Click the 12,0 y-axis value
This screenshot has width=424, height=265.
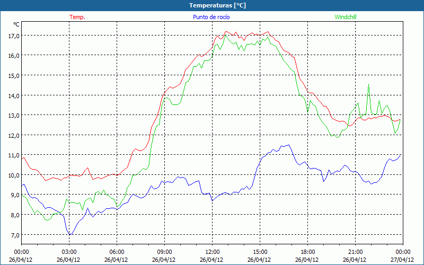pyautogui.click(x=14, y=135)
